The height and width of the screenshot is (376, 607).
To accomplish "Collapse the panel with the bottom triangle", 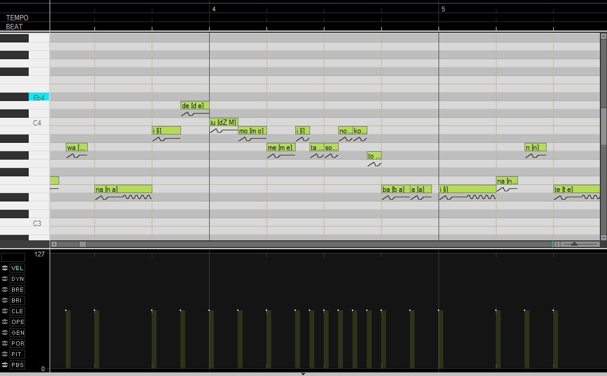I will [303, 374].
